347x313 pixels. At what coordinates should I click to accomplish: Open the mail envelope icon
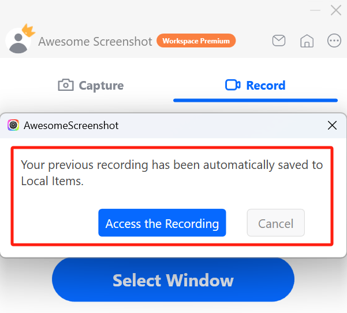pyautogui.click(x=279, y=41)
